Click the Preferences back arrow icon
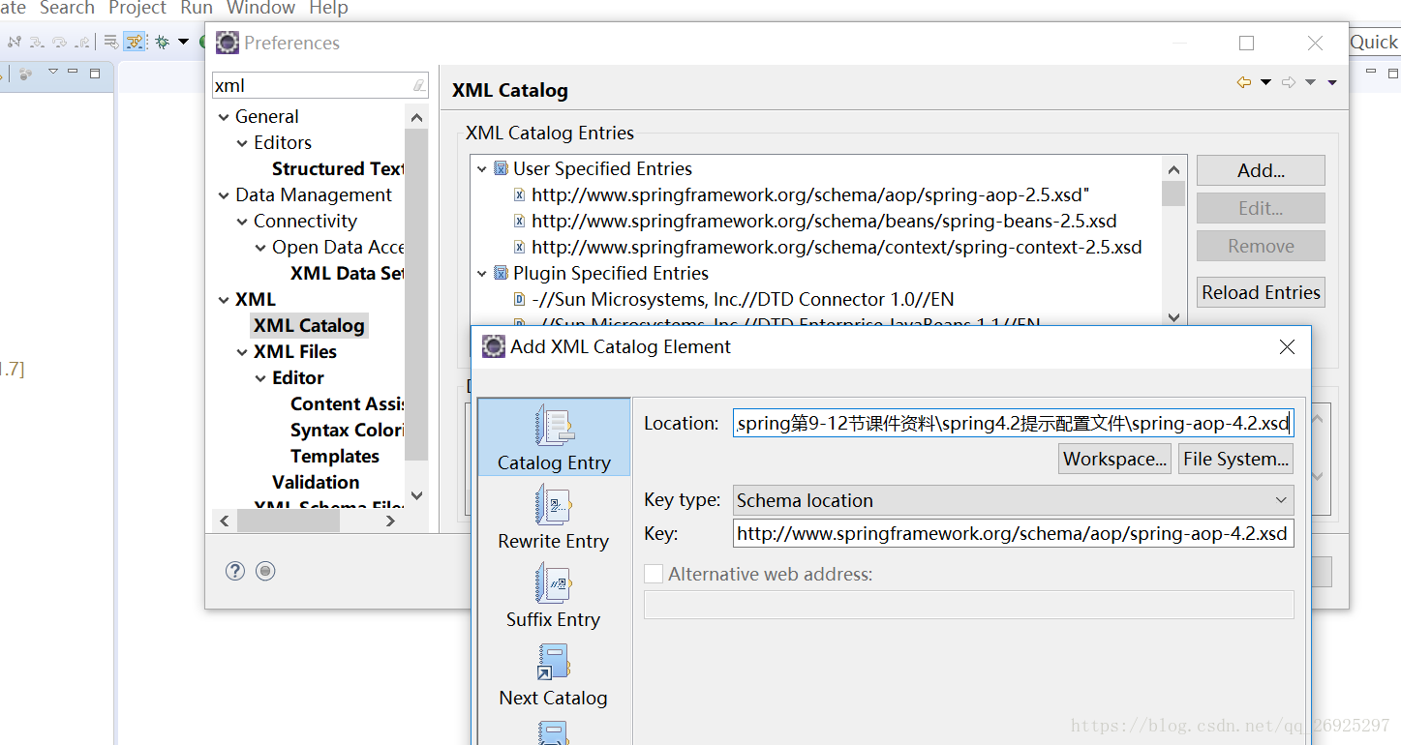 tap(1244, 82)
